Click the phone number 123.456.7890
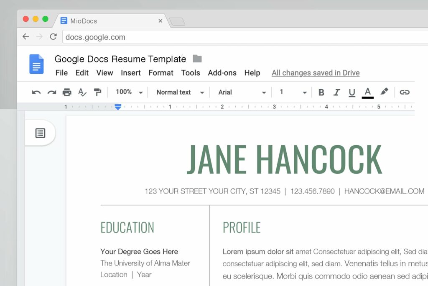Screen dimensions: 428x286 313,191
